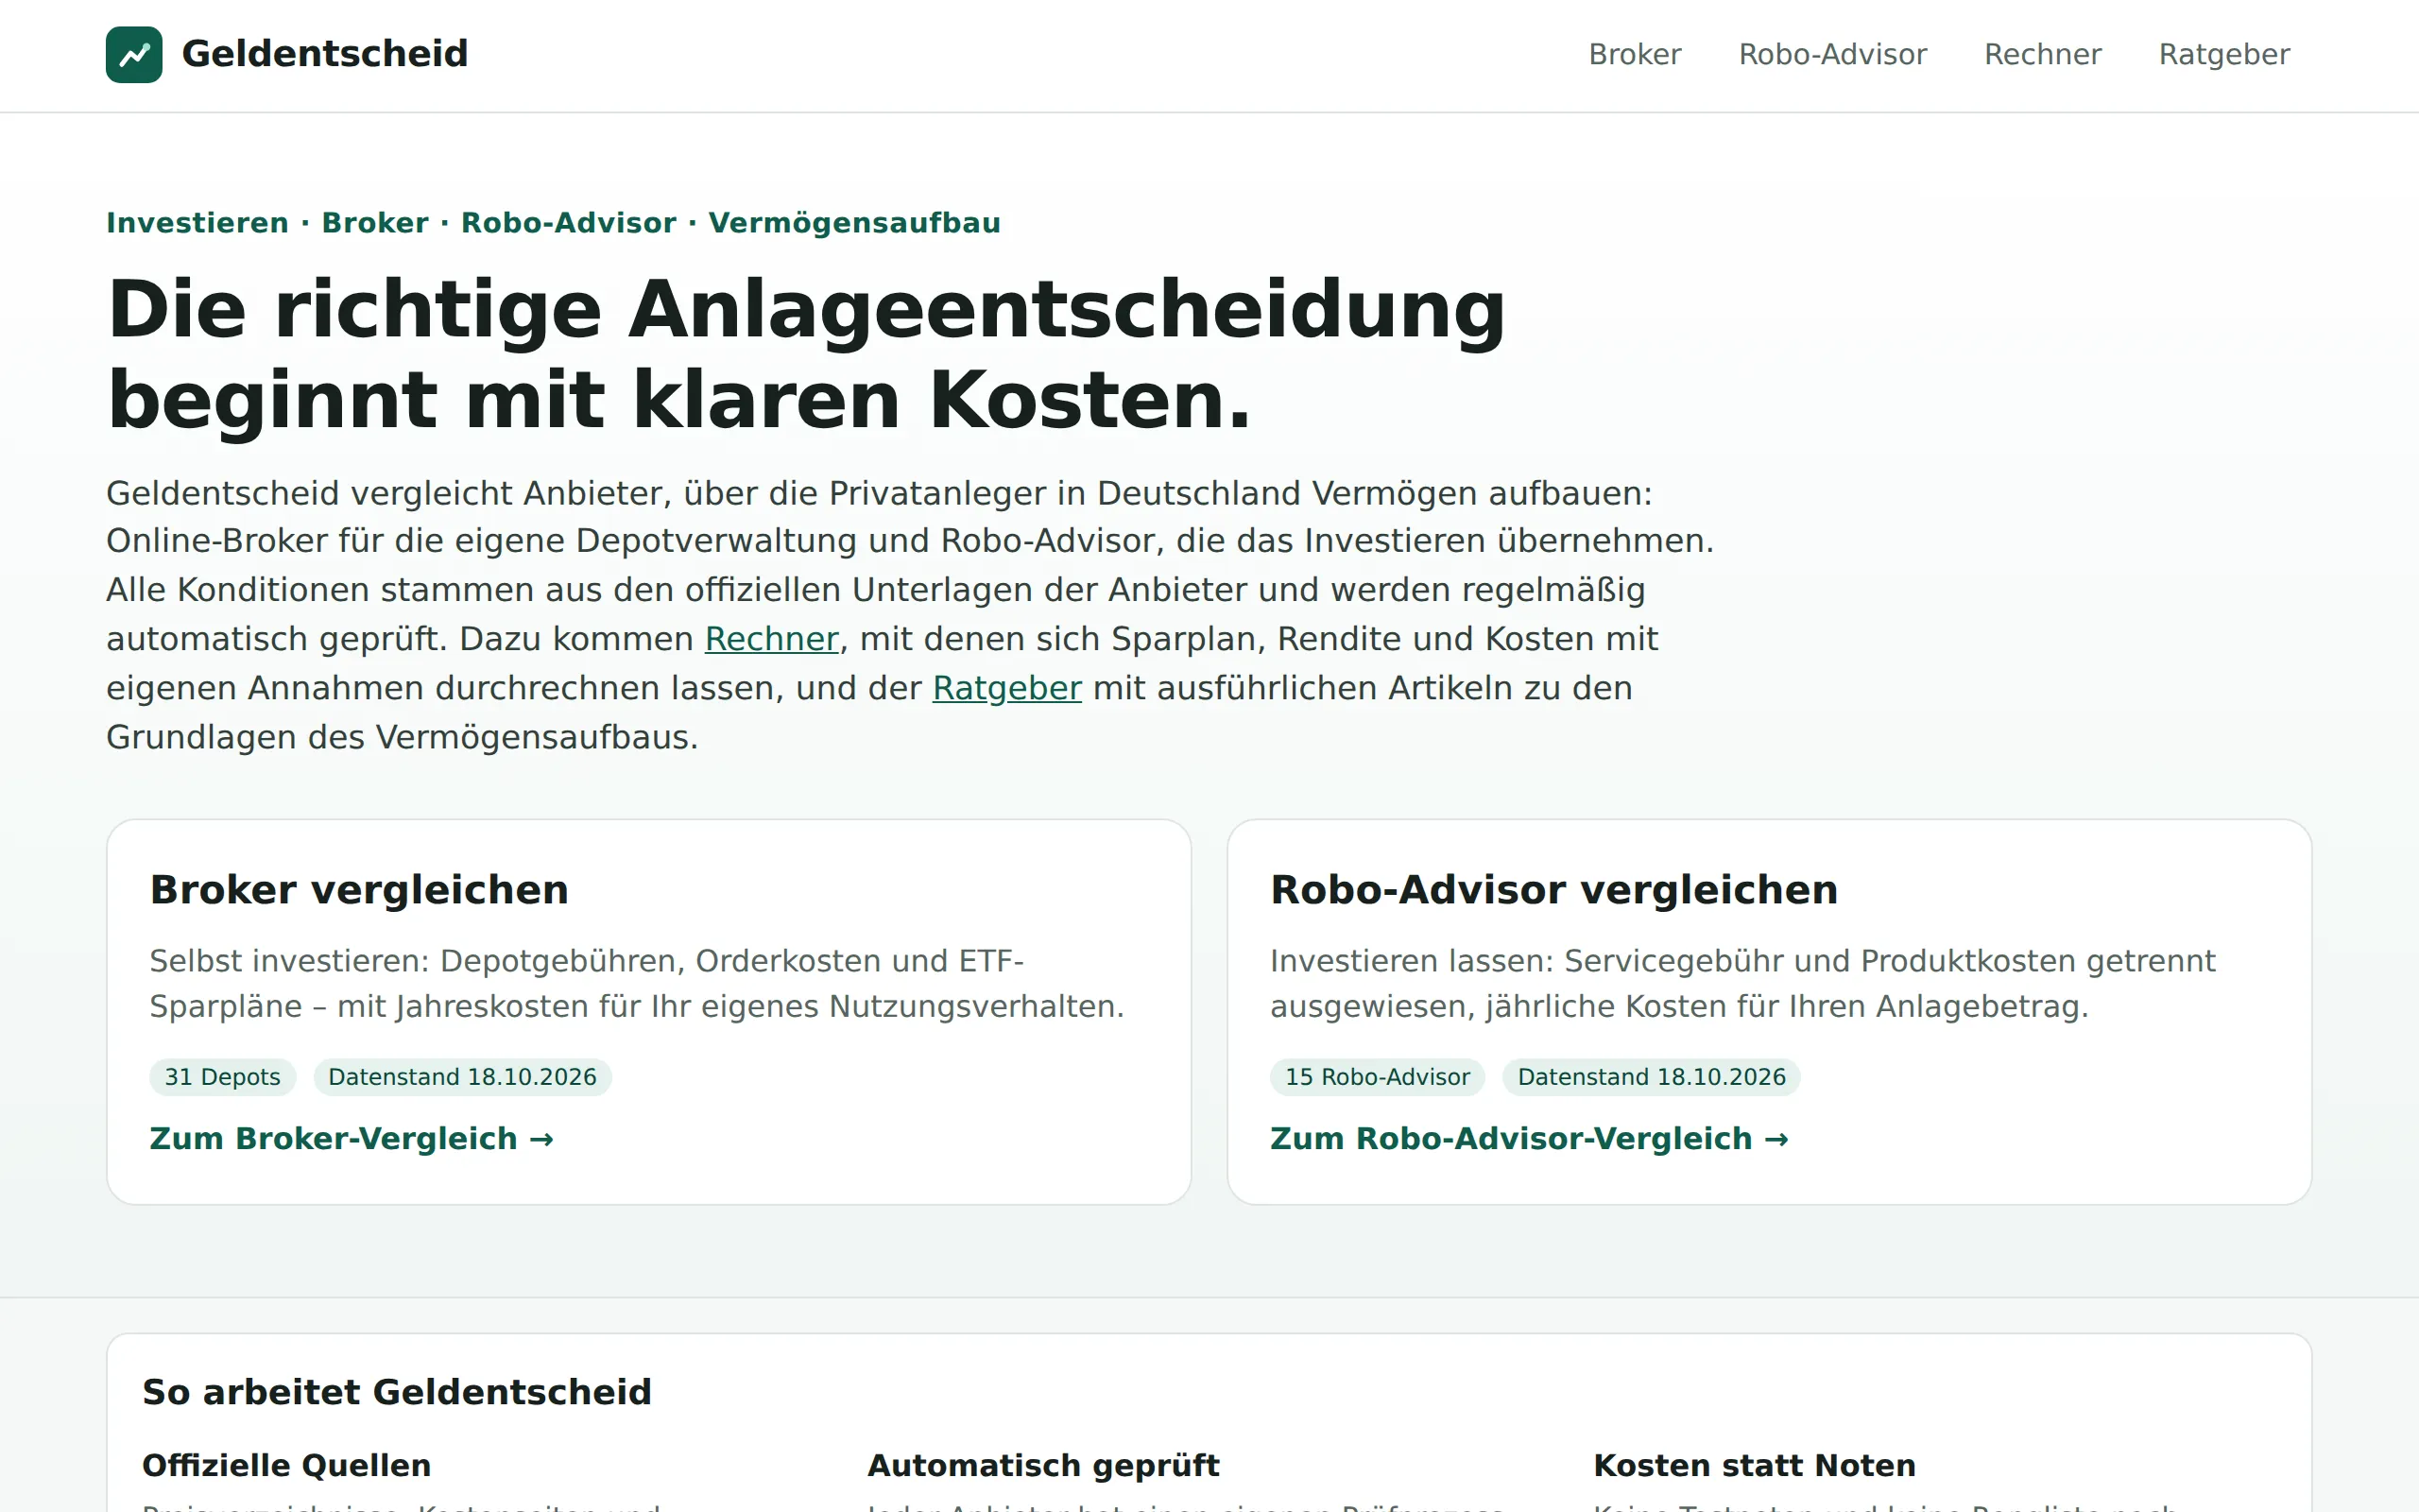Screen dimensions: 2419x1512
Task: Click Zum Robo-Advisor-Vergleich link
Action: point(1530,1139)
